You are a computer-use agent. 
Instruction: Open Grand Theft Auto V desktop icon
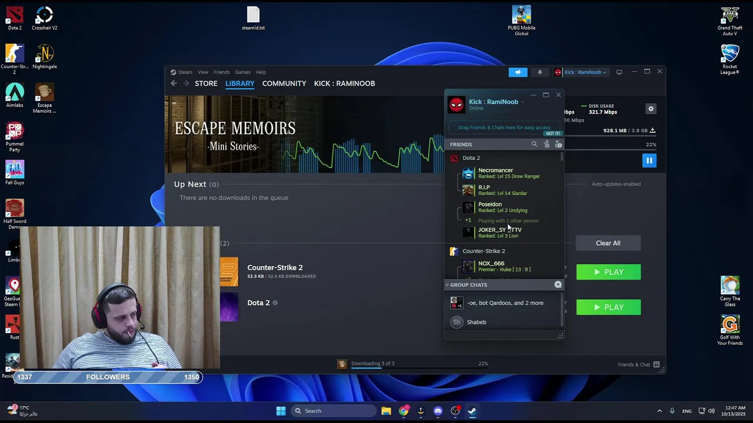pos(729,21)
